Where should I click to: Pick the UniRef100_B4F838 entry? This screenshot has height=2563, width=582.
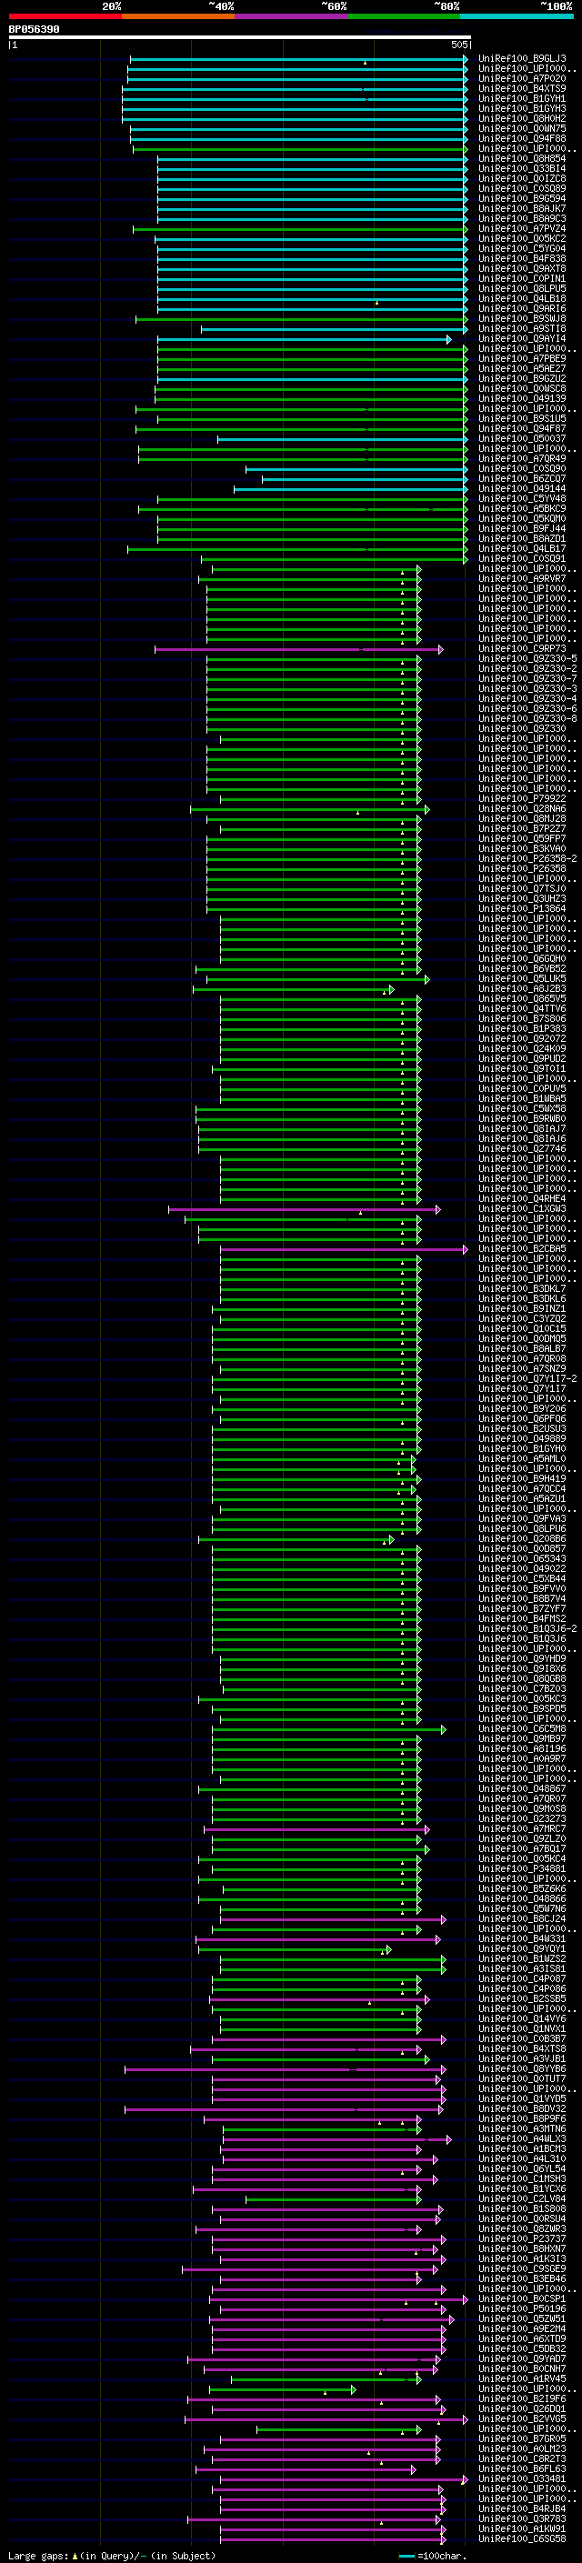(522, 259)
